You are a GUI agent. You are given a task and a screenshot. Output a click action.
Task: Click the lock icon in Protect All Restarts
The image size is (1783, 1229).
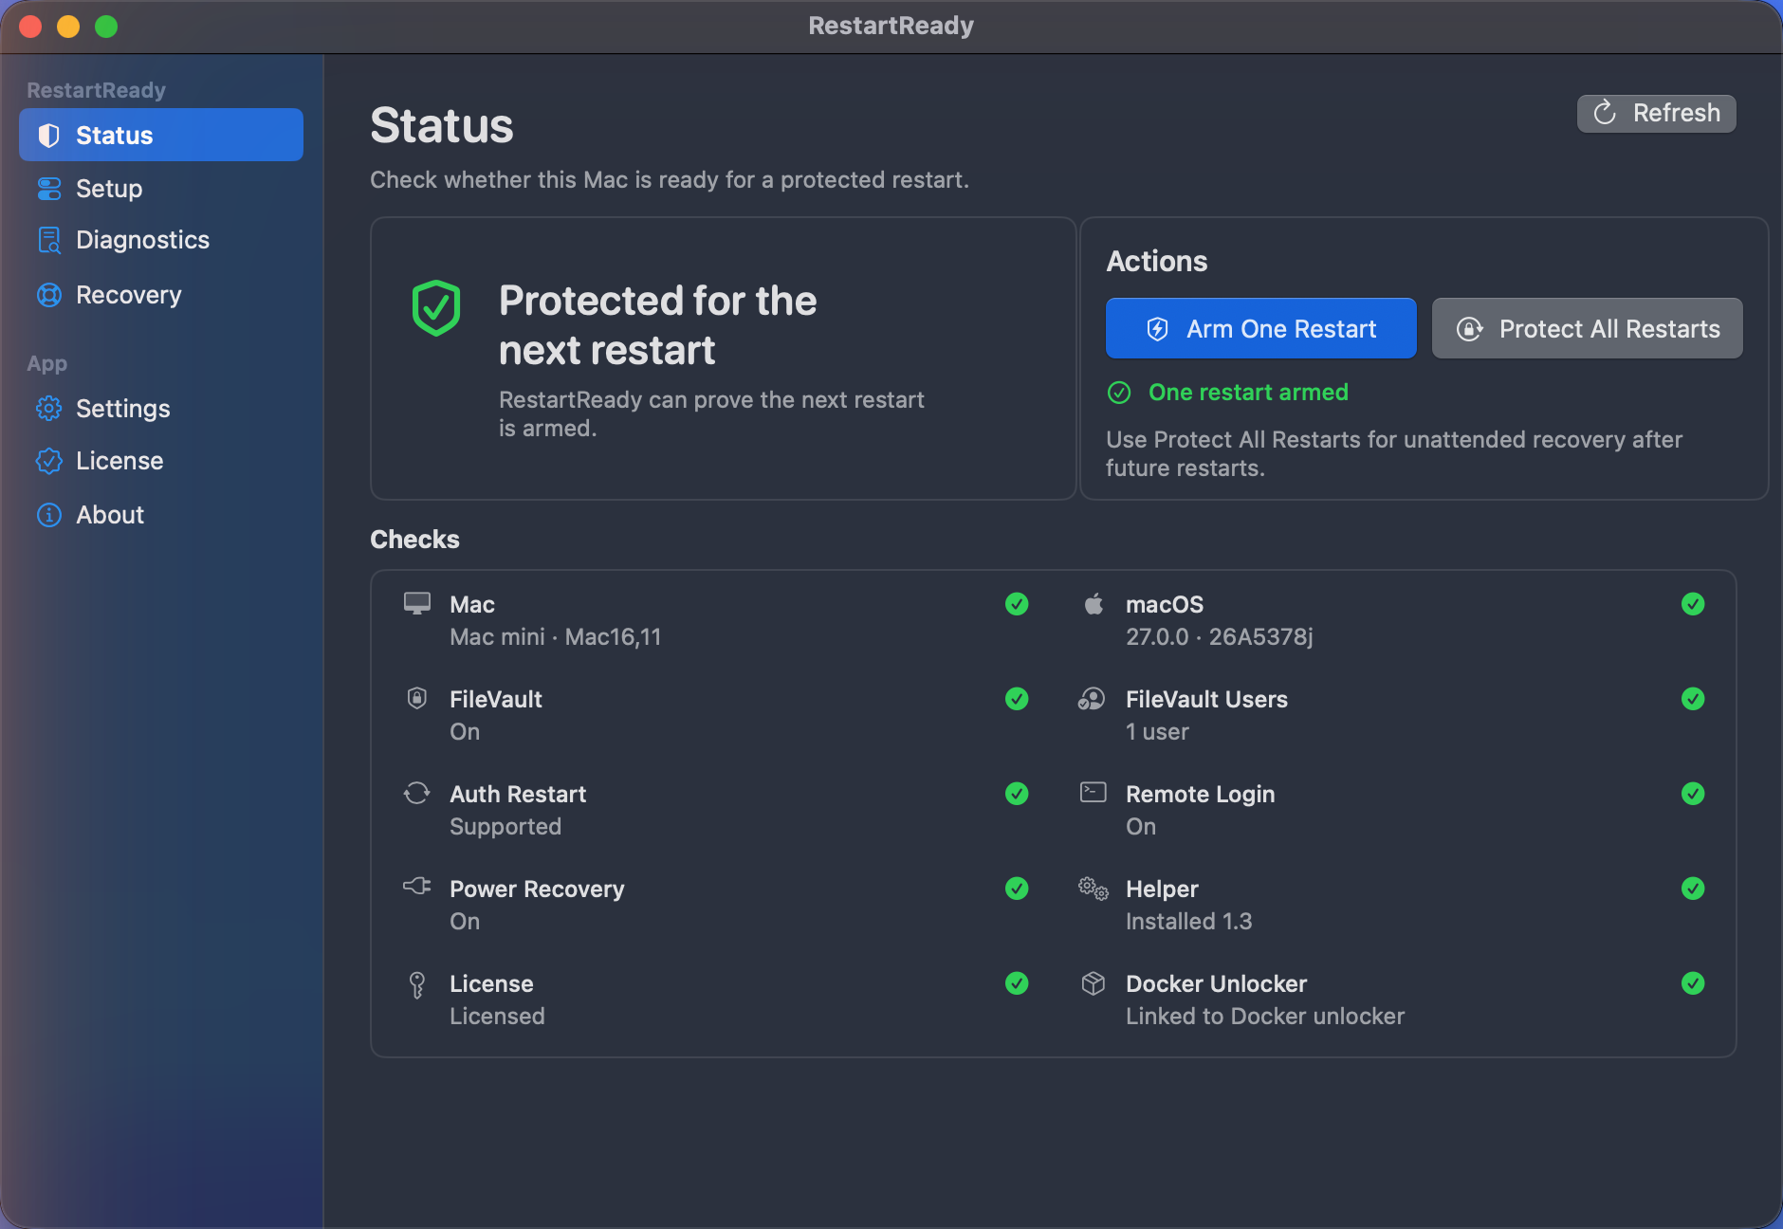pyautogui.click(x=1469, y=329)
